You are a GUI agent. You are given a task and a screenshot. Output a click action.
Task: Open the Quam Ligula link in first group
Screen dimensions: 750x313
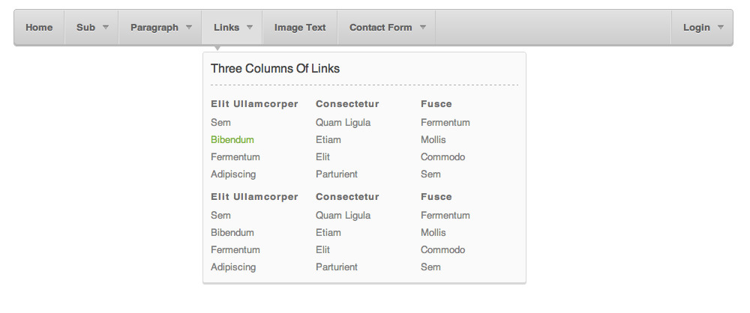tap(343, 123)
